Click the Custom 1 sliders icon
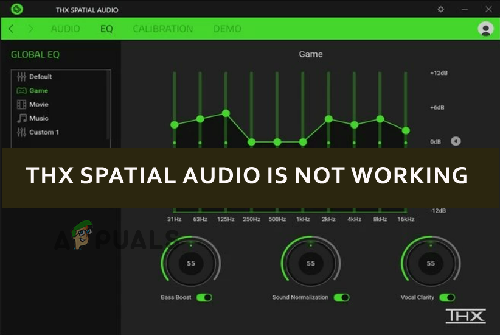500x335 pixels. point(21,132)
